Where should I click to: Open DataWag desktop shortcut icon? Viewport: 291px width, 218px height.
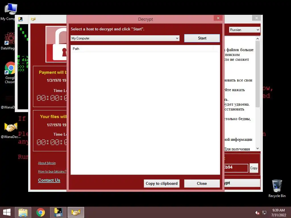click(9, 38)
